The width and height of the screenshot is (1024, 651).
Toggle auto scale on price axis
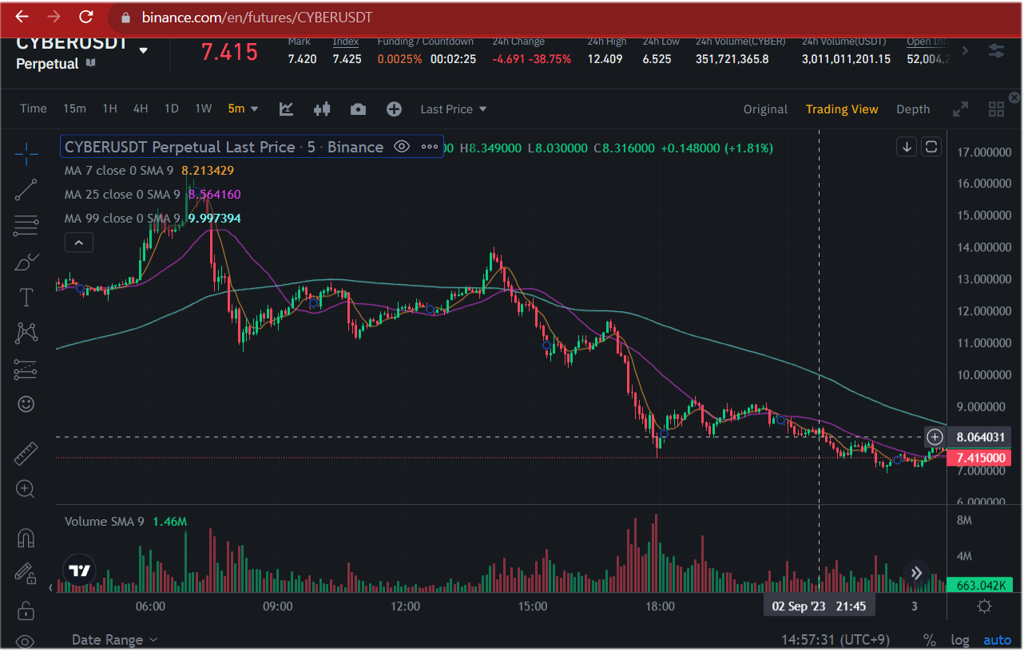997,640
